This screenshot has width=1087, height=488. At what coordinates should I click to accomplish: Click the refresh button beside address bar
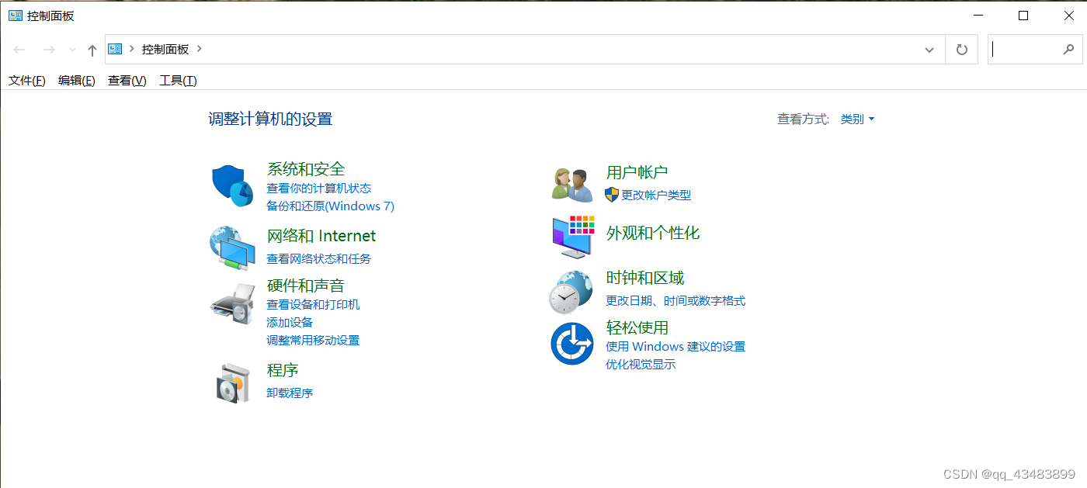pyautogui.click(x=961, y=50)
